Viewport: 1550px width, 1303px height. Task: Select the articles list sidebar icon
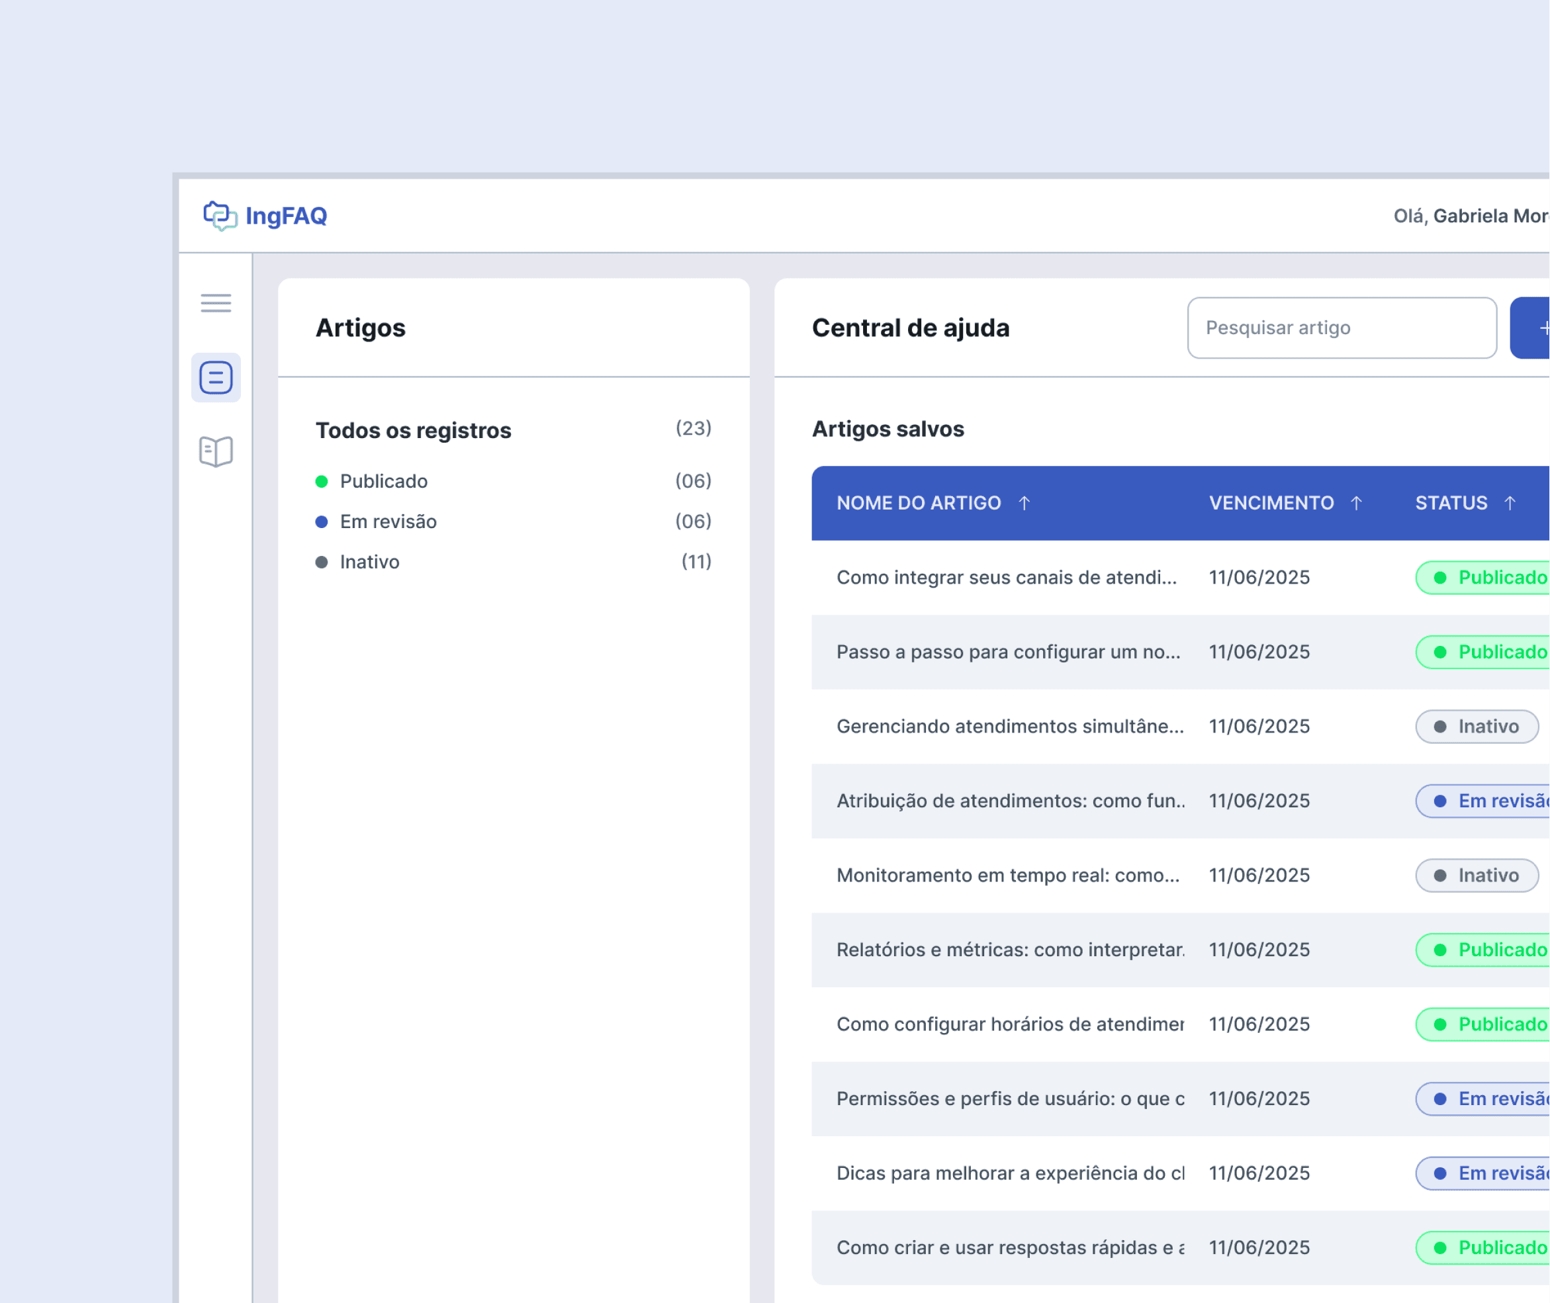click(216, 377)
